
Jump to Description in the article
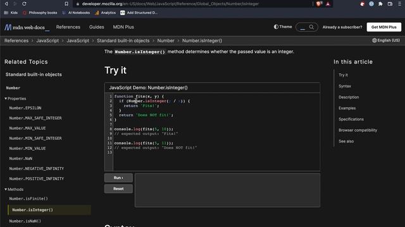point(349,97)
